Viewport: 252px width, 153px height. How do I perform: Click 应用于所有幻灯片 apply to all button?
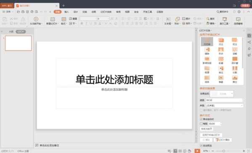(211, 135)
